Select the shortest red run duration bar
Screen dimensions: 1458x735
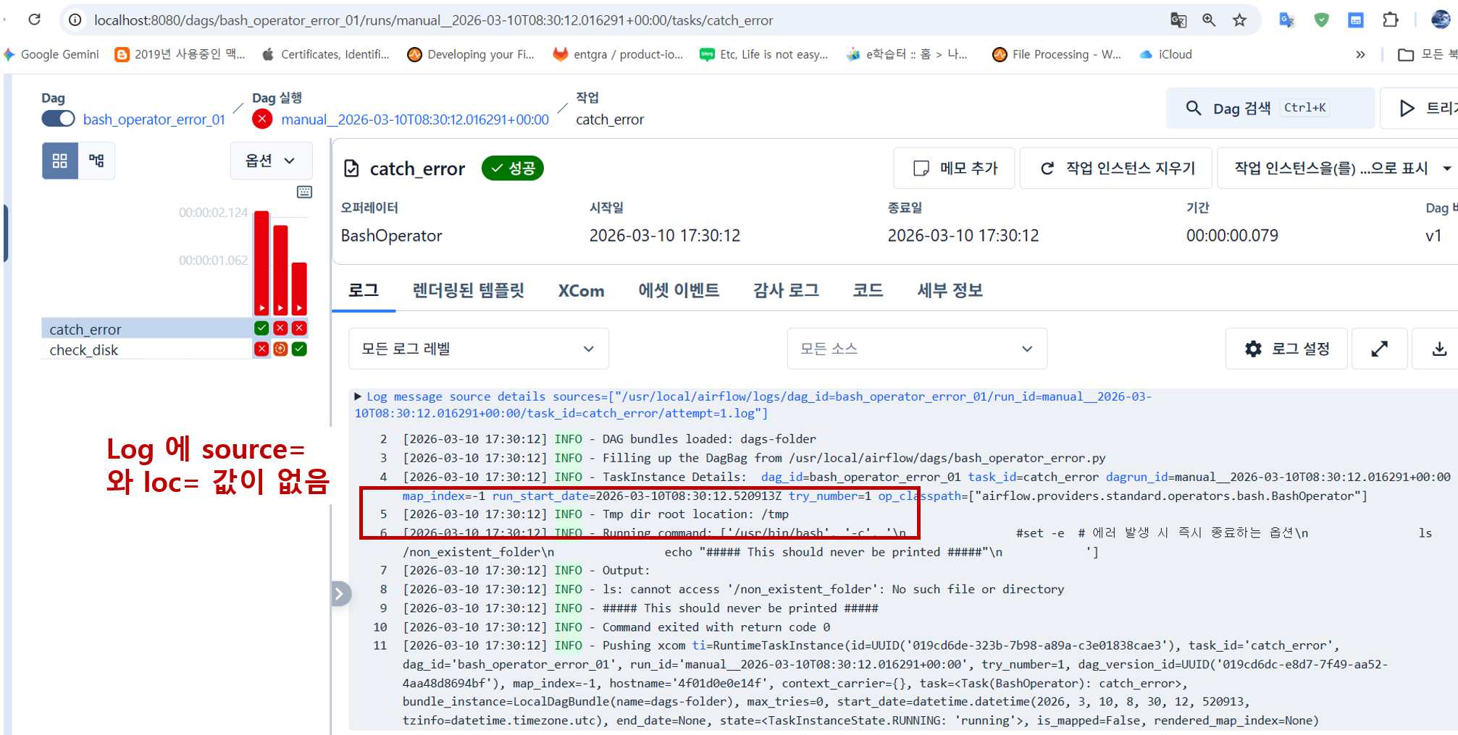click(299, 288)
